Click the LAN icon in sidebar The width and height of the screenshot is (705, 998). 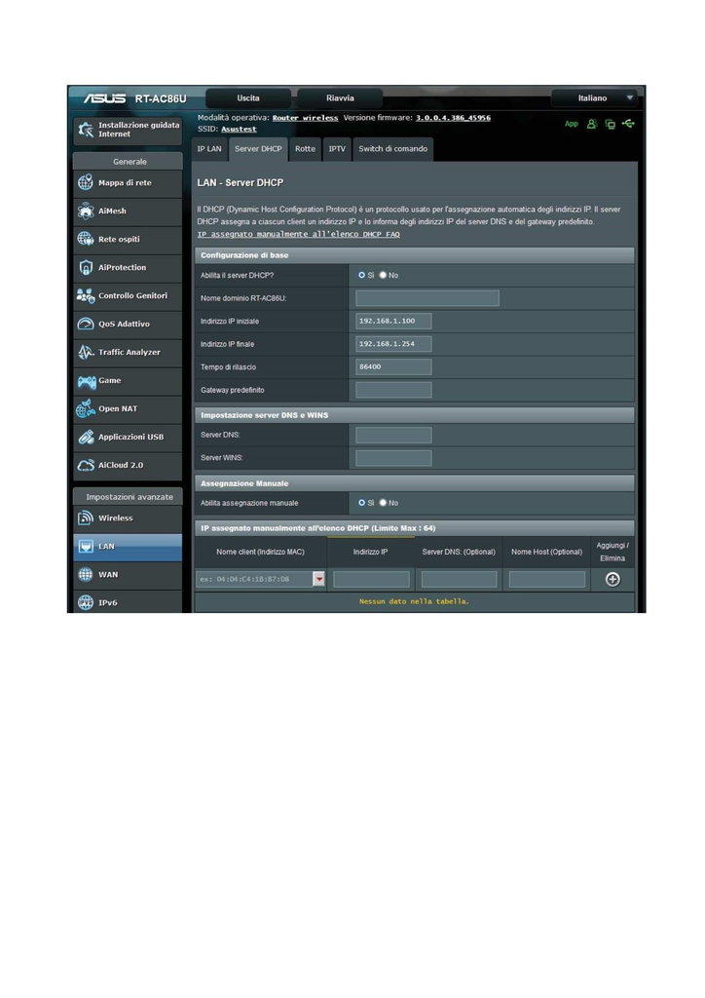[85, 546]
